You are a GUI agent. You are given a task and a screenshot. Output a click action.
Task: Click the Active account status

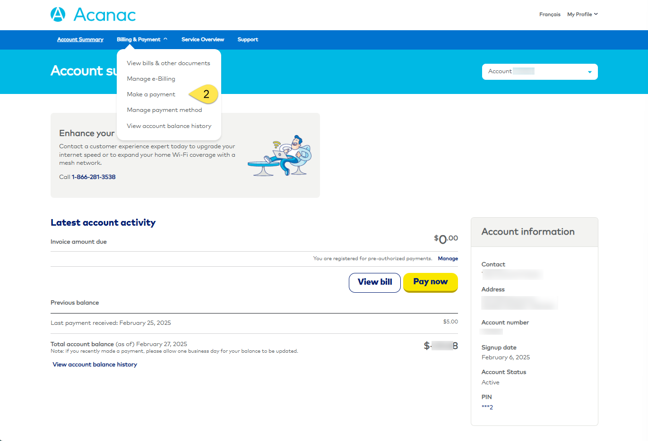490,382
